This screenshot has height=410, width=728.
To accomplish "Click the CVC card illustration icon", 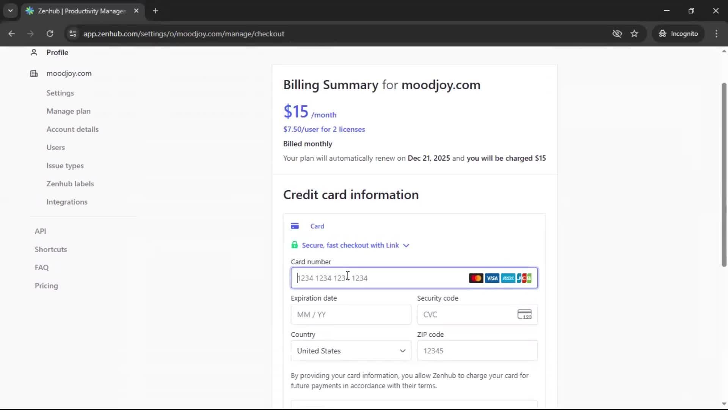I will (x=524, y=314).
